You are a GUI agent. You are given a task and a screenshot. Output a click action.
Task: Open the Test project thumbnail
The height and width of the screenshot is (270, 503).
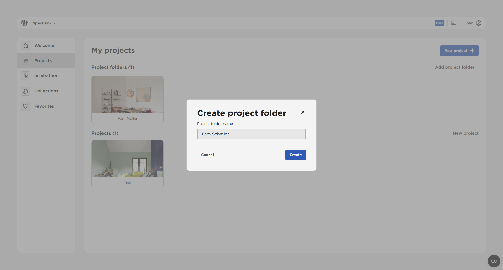127,158
